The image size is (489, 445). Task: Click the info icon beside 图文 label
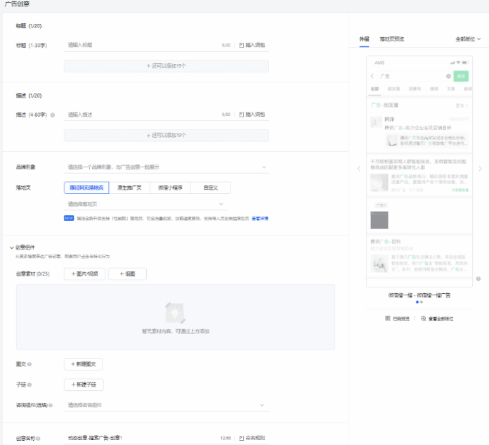pyautogui.click(x=30, y=364)
